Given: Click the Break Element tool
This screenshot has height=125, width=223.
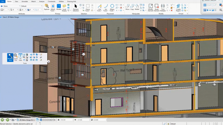Looking at the screenshot, I should [x=157, y=8].
